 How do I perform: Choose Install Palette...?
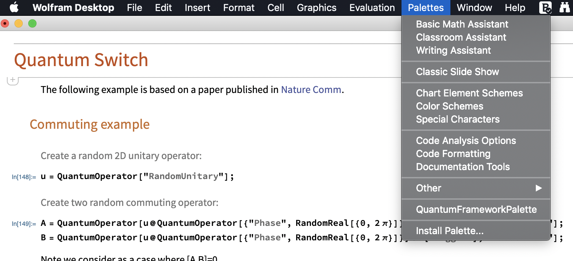pyautogui.click(x=476, y=231)
